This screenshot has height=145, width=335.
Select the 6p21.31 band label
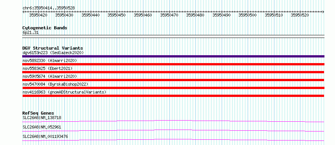point(30,32)
